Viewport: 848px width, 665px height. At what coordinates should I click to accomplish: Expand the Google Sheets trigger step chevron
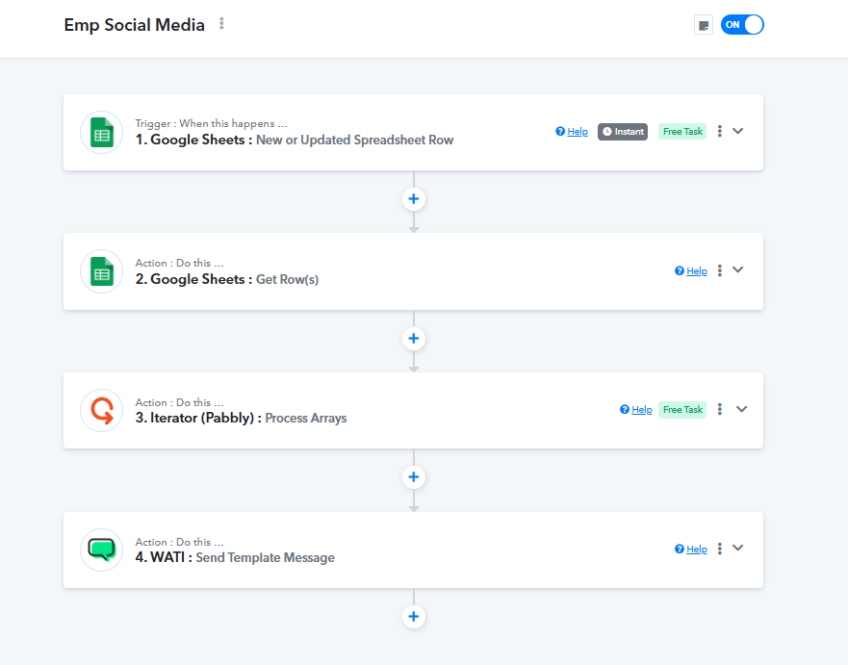click(738, 131)
